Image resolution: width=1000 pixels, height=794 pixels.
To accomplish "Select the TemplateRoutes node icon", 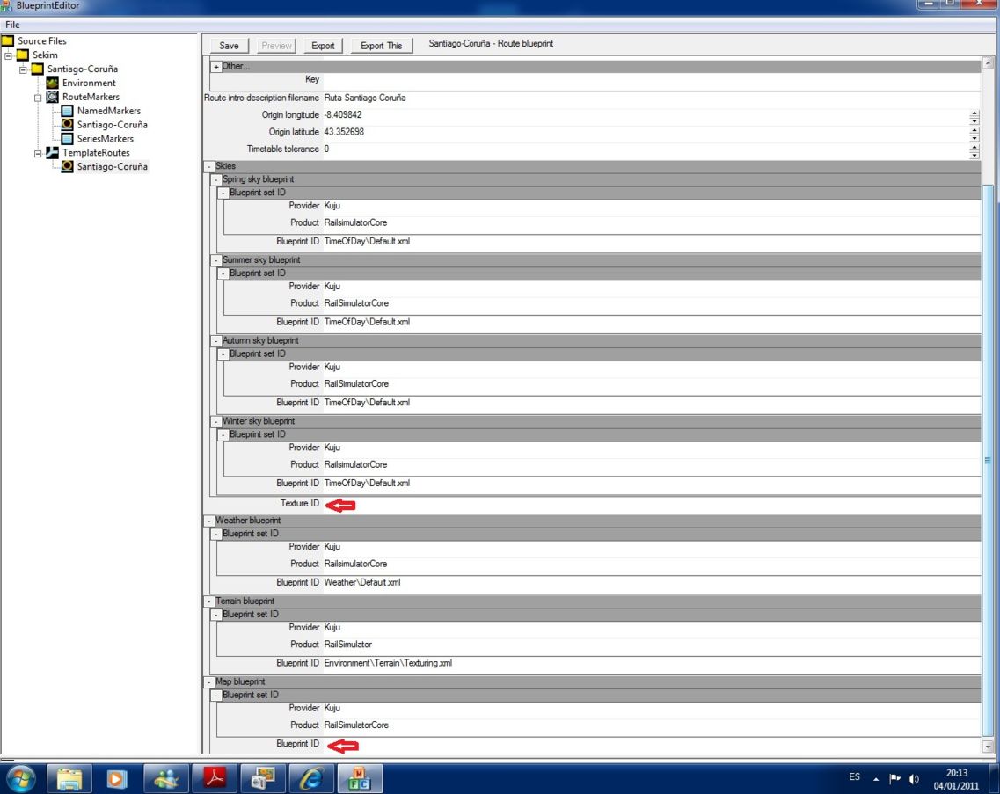I will pyautogui.click(x=53, y=153).
